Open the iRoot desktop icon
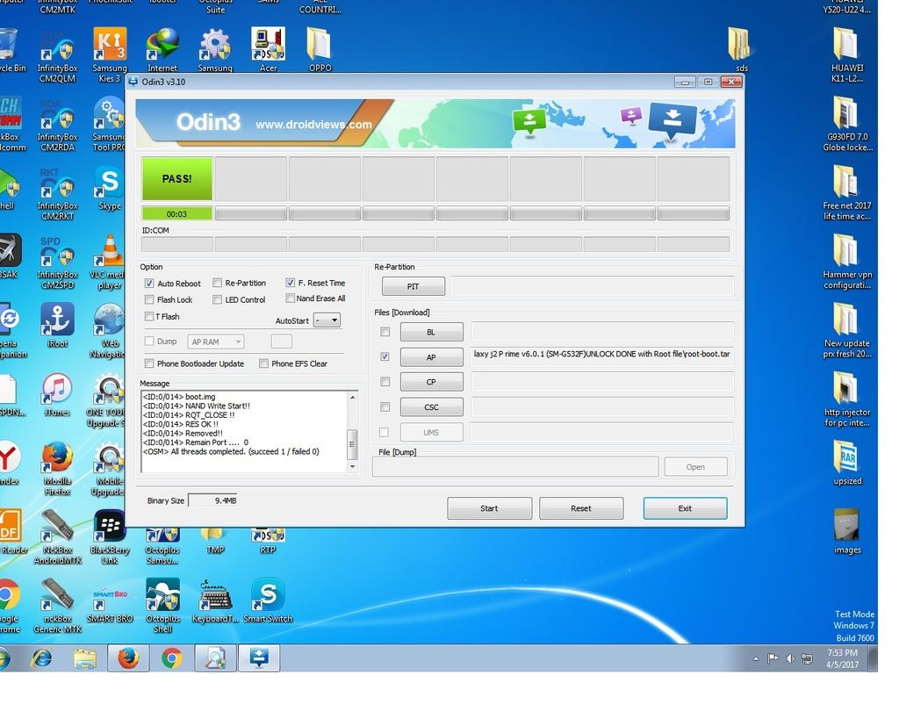 [x=57, y=323]
